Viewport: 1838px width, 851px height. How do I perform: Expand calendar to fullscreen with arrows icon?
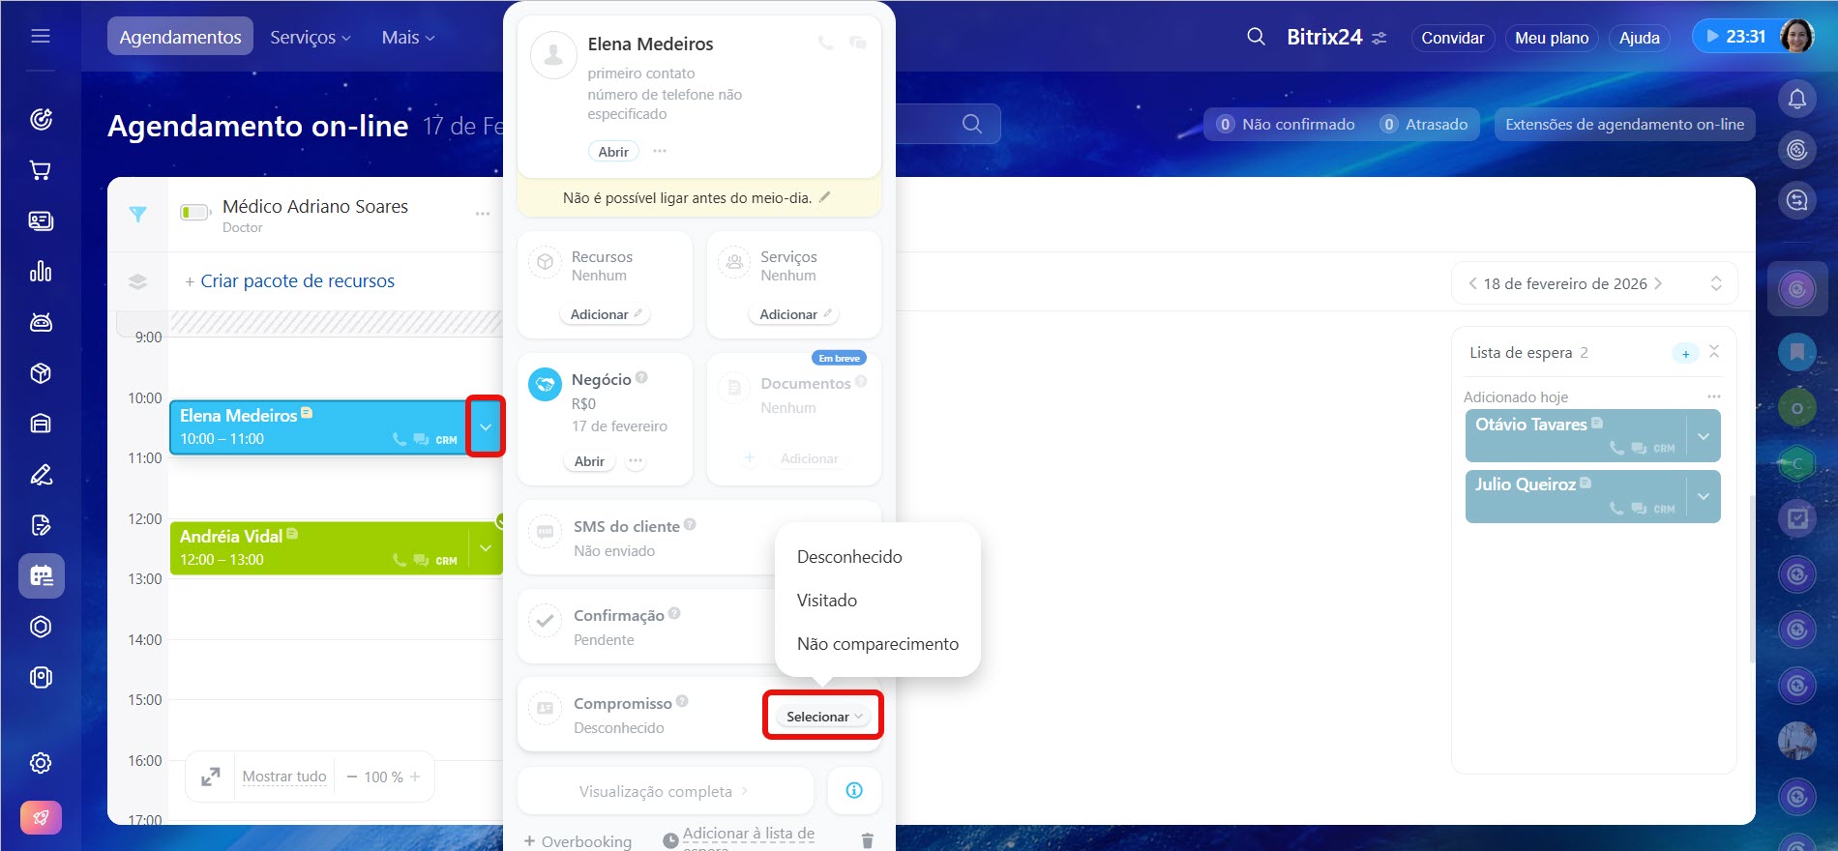[x=210, y=777]
